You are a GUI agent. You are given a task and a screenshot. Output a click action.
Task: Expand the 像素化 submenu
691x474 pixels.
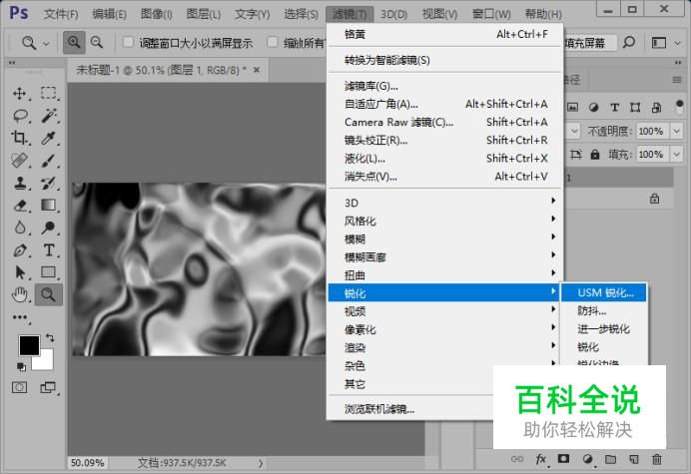[x=444, y=329]
